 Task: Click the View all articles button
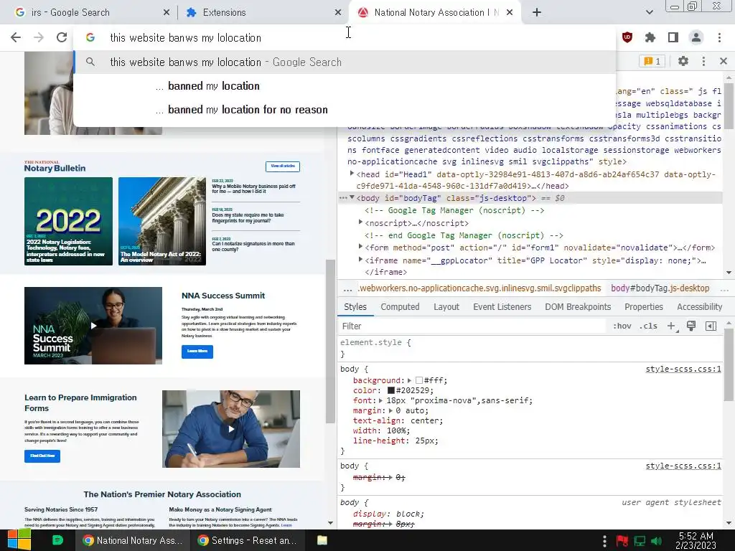tap(283, 166)
